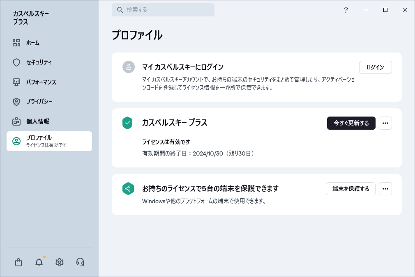
Task: Click the green license status checkmark icon
Action: point(128,123)
